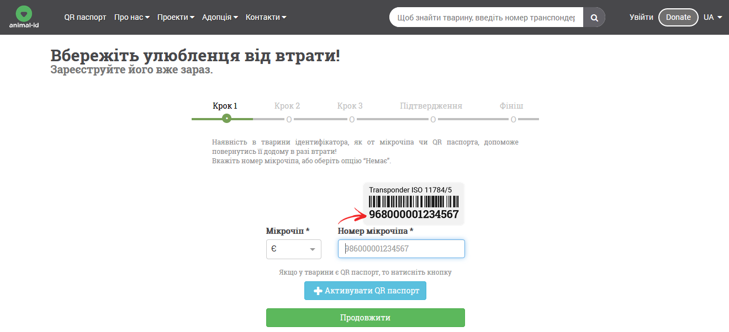The height and width of the screenshot is (332, 729).
Task: Click the search magnifier icon button
Action: click(x=594, y=18)
